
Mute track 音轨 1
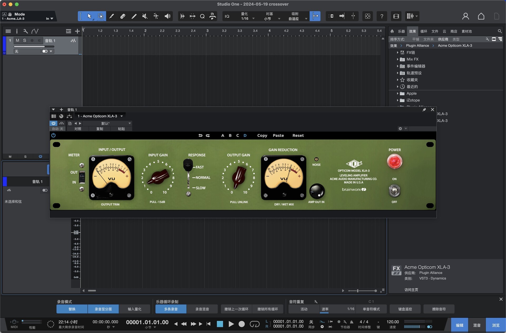[17, 40]
